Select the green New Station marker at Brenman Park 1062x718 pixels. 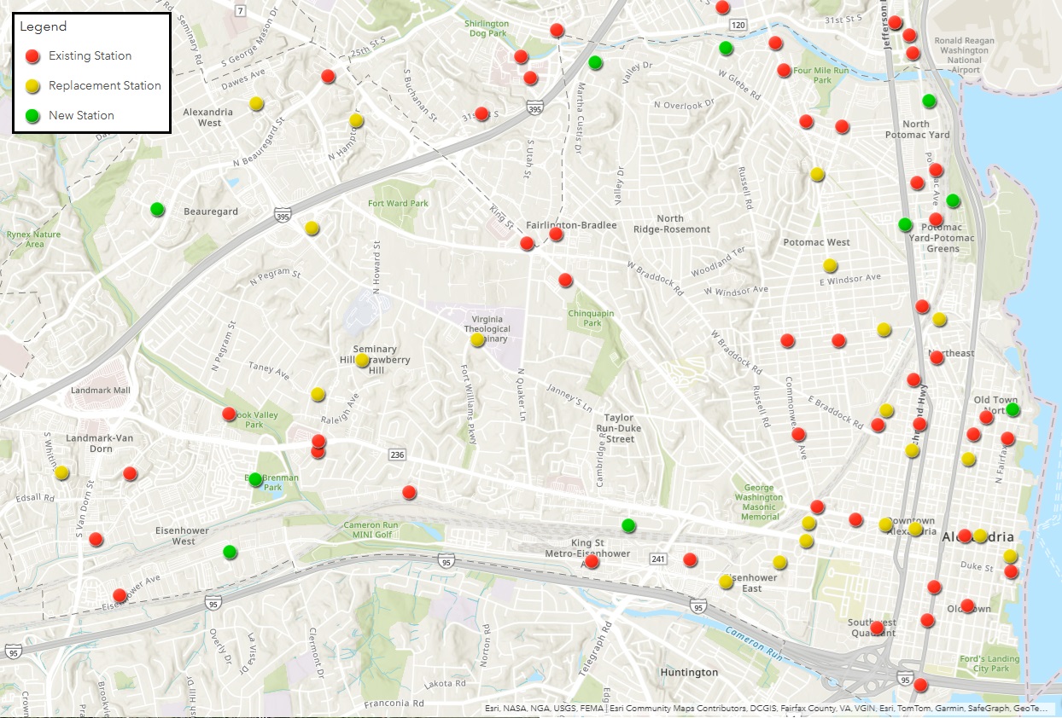pos(255,481)
